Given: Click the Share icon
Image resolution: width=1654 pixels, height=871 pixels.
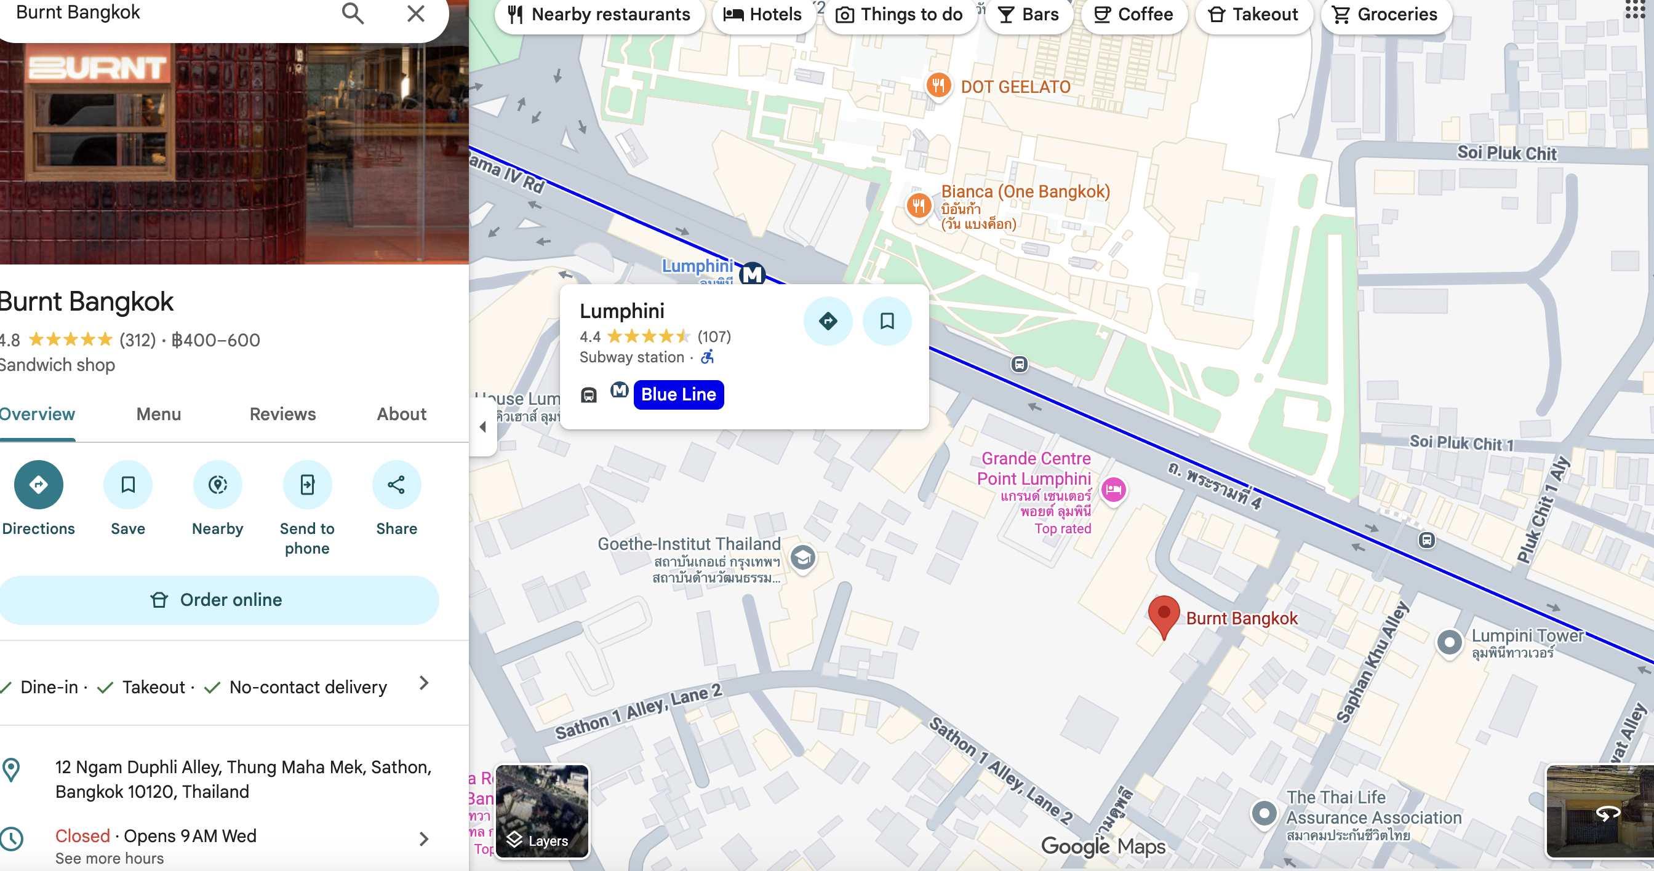Looking at the screenshot, I should point(396,485).
